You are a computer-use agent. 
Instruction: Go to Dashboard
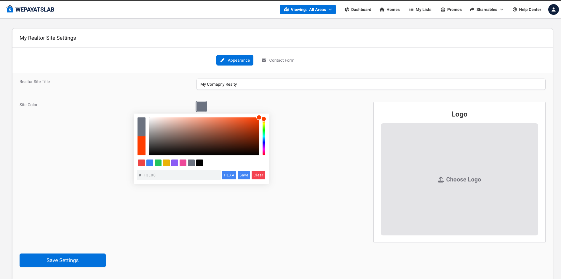358,9
